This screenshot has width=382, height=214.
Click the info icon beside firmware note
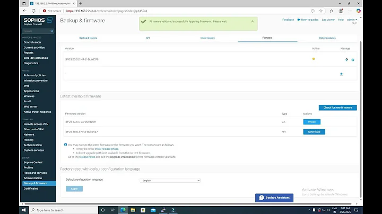coord(65,145)
